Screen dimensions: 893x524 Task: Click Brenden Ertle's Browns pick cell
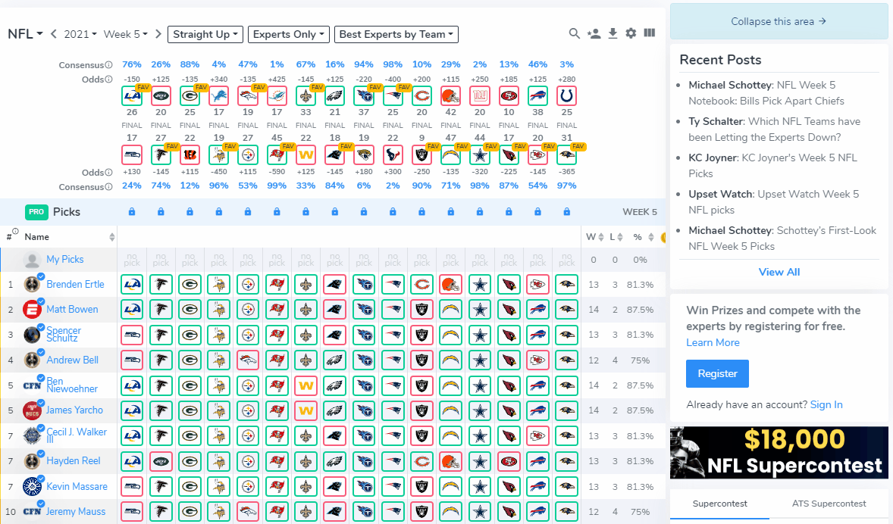pyautogui.click(x=450, y=285)
